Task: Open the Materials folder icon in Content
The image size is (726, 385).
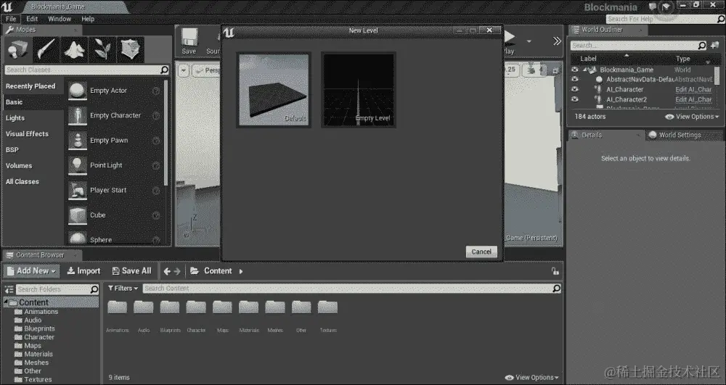Action: pyautogui.click(x=248, y=307)
